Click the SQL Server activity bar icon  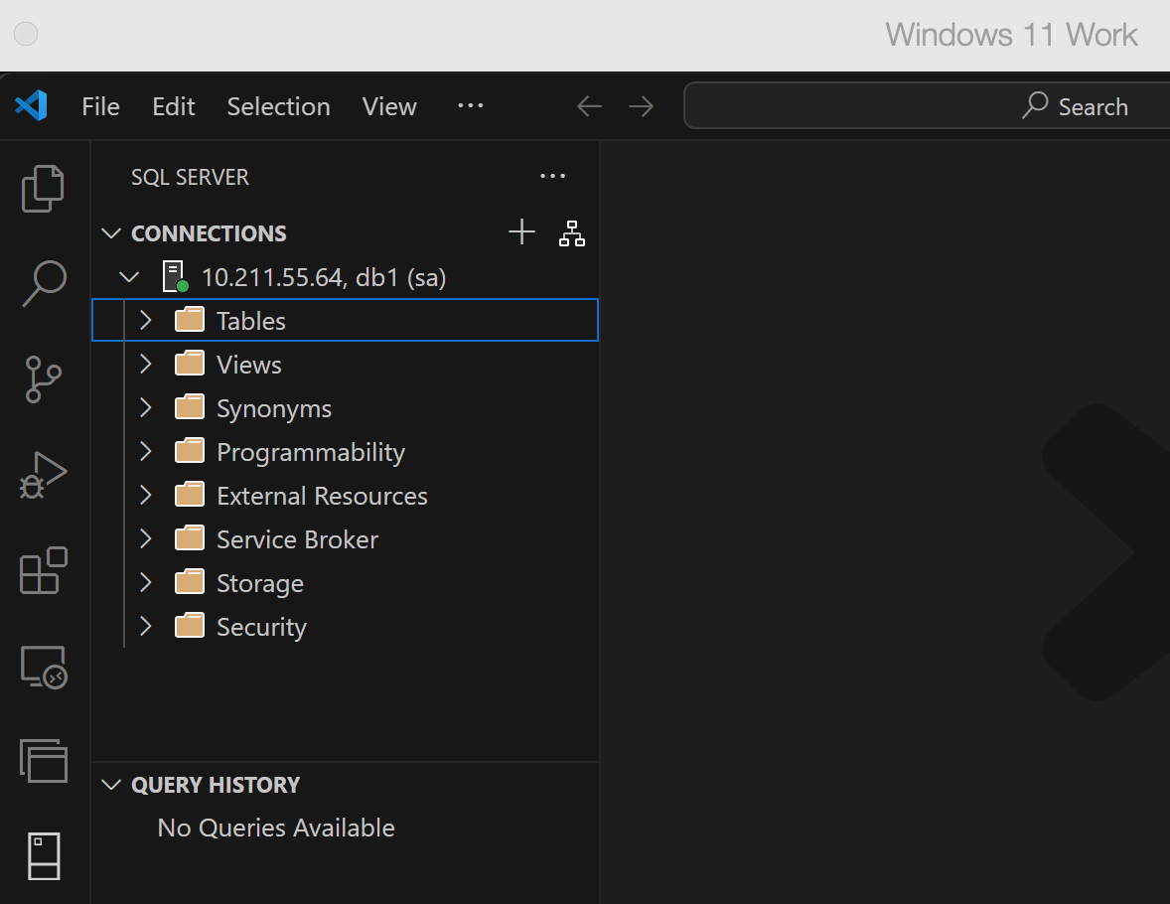tap(43, 855)
